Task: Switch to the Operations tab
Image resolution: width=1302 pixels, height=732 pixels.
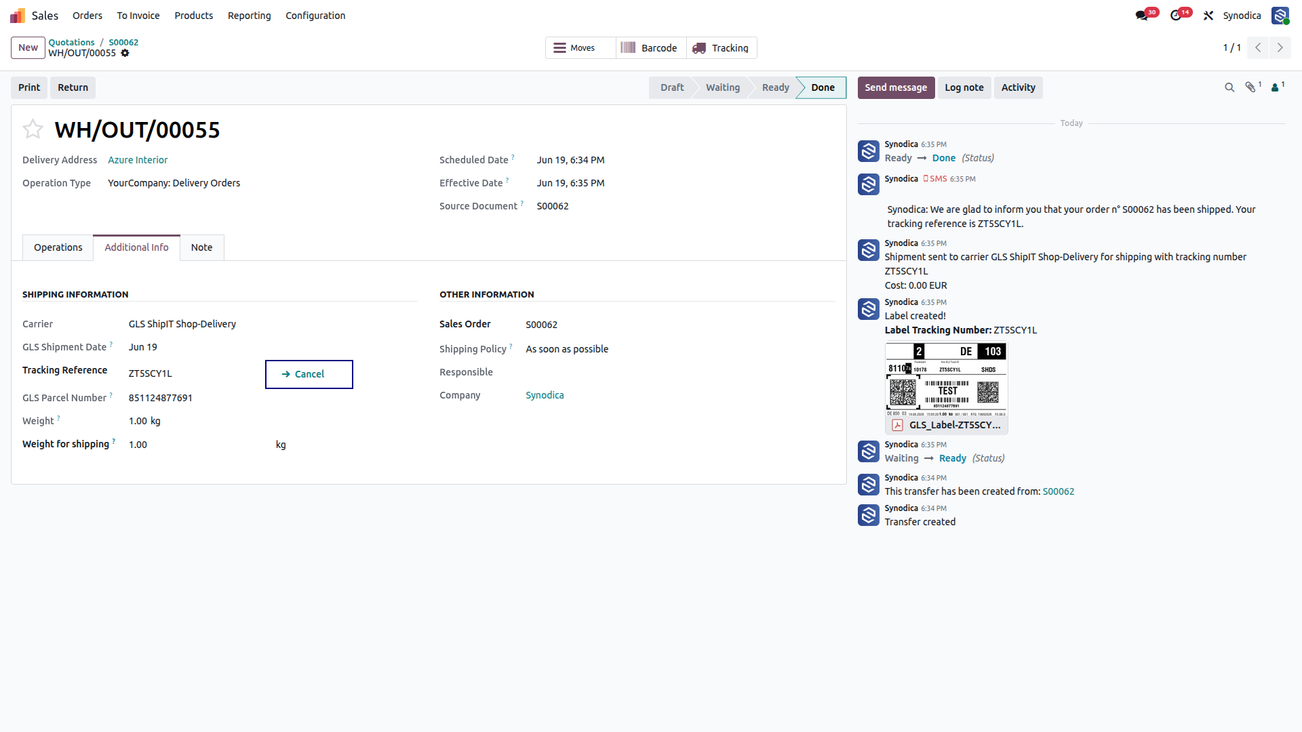Action: [x=58, y=247]
